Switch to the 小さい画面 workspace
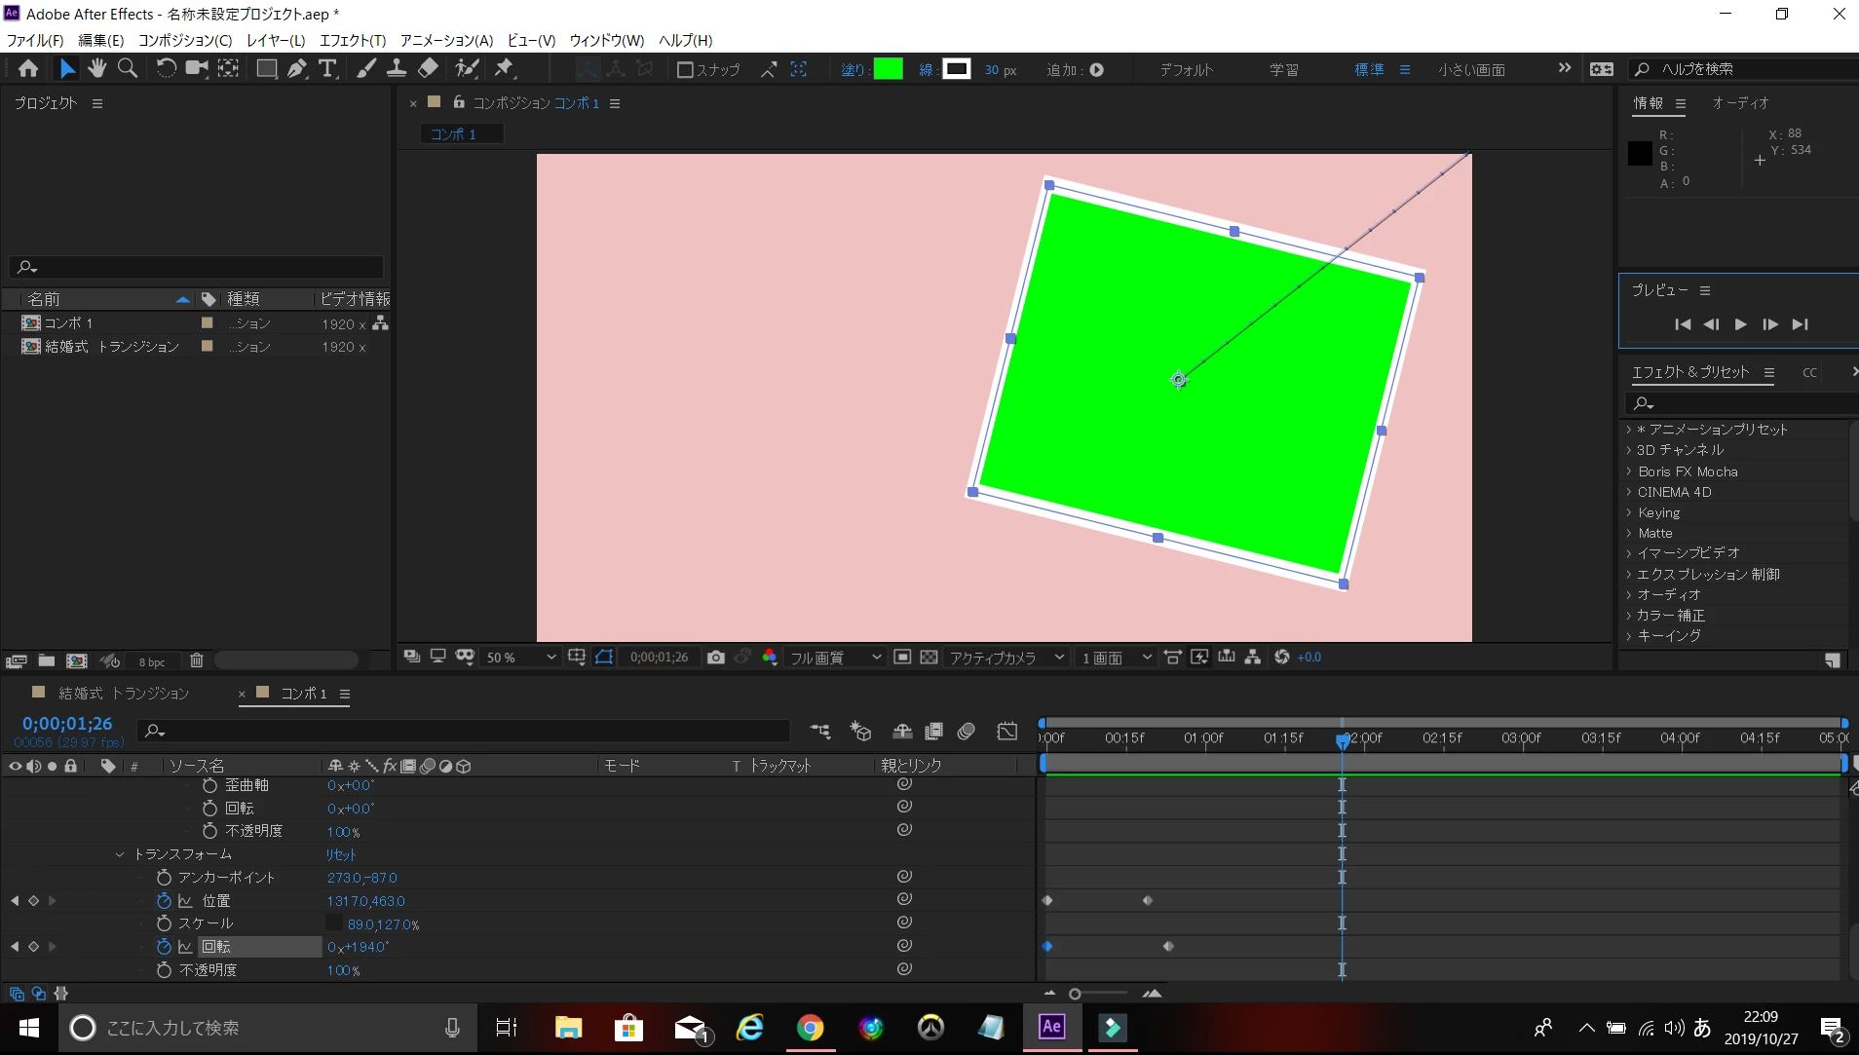The height and width of the screenshot is (1055, 1859). point(1471,70)
